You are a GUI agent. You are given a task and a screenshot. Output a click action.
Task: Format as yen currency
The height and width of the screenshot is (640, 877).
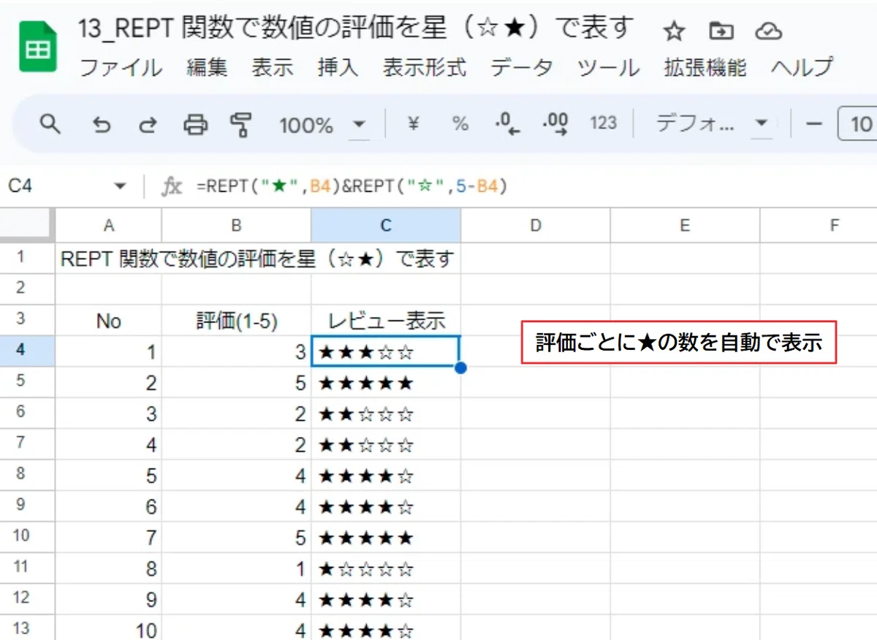point(413,124)
